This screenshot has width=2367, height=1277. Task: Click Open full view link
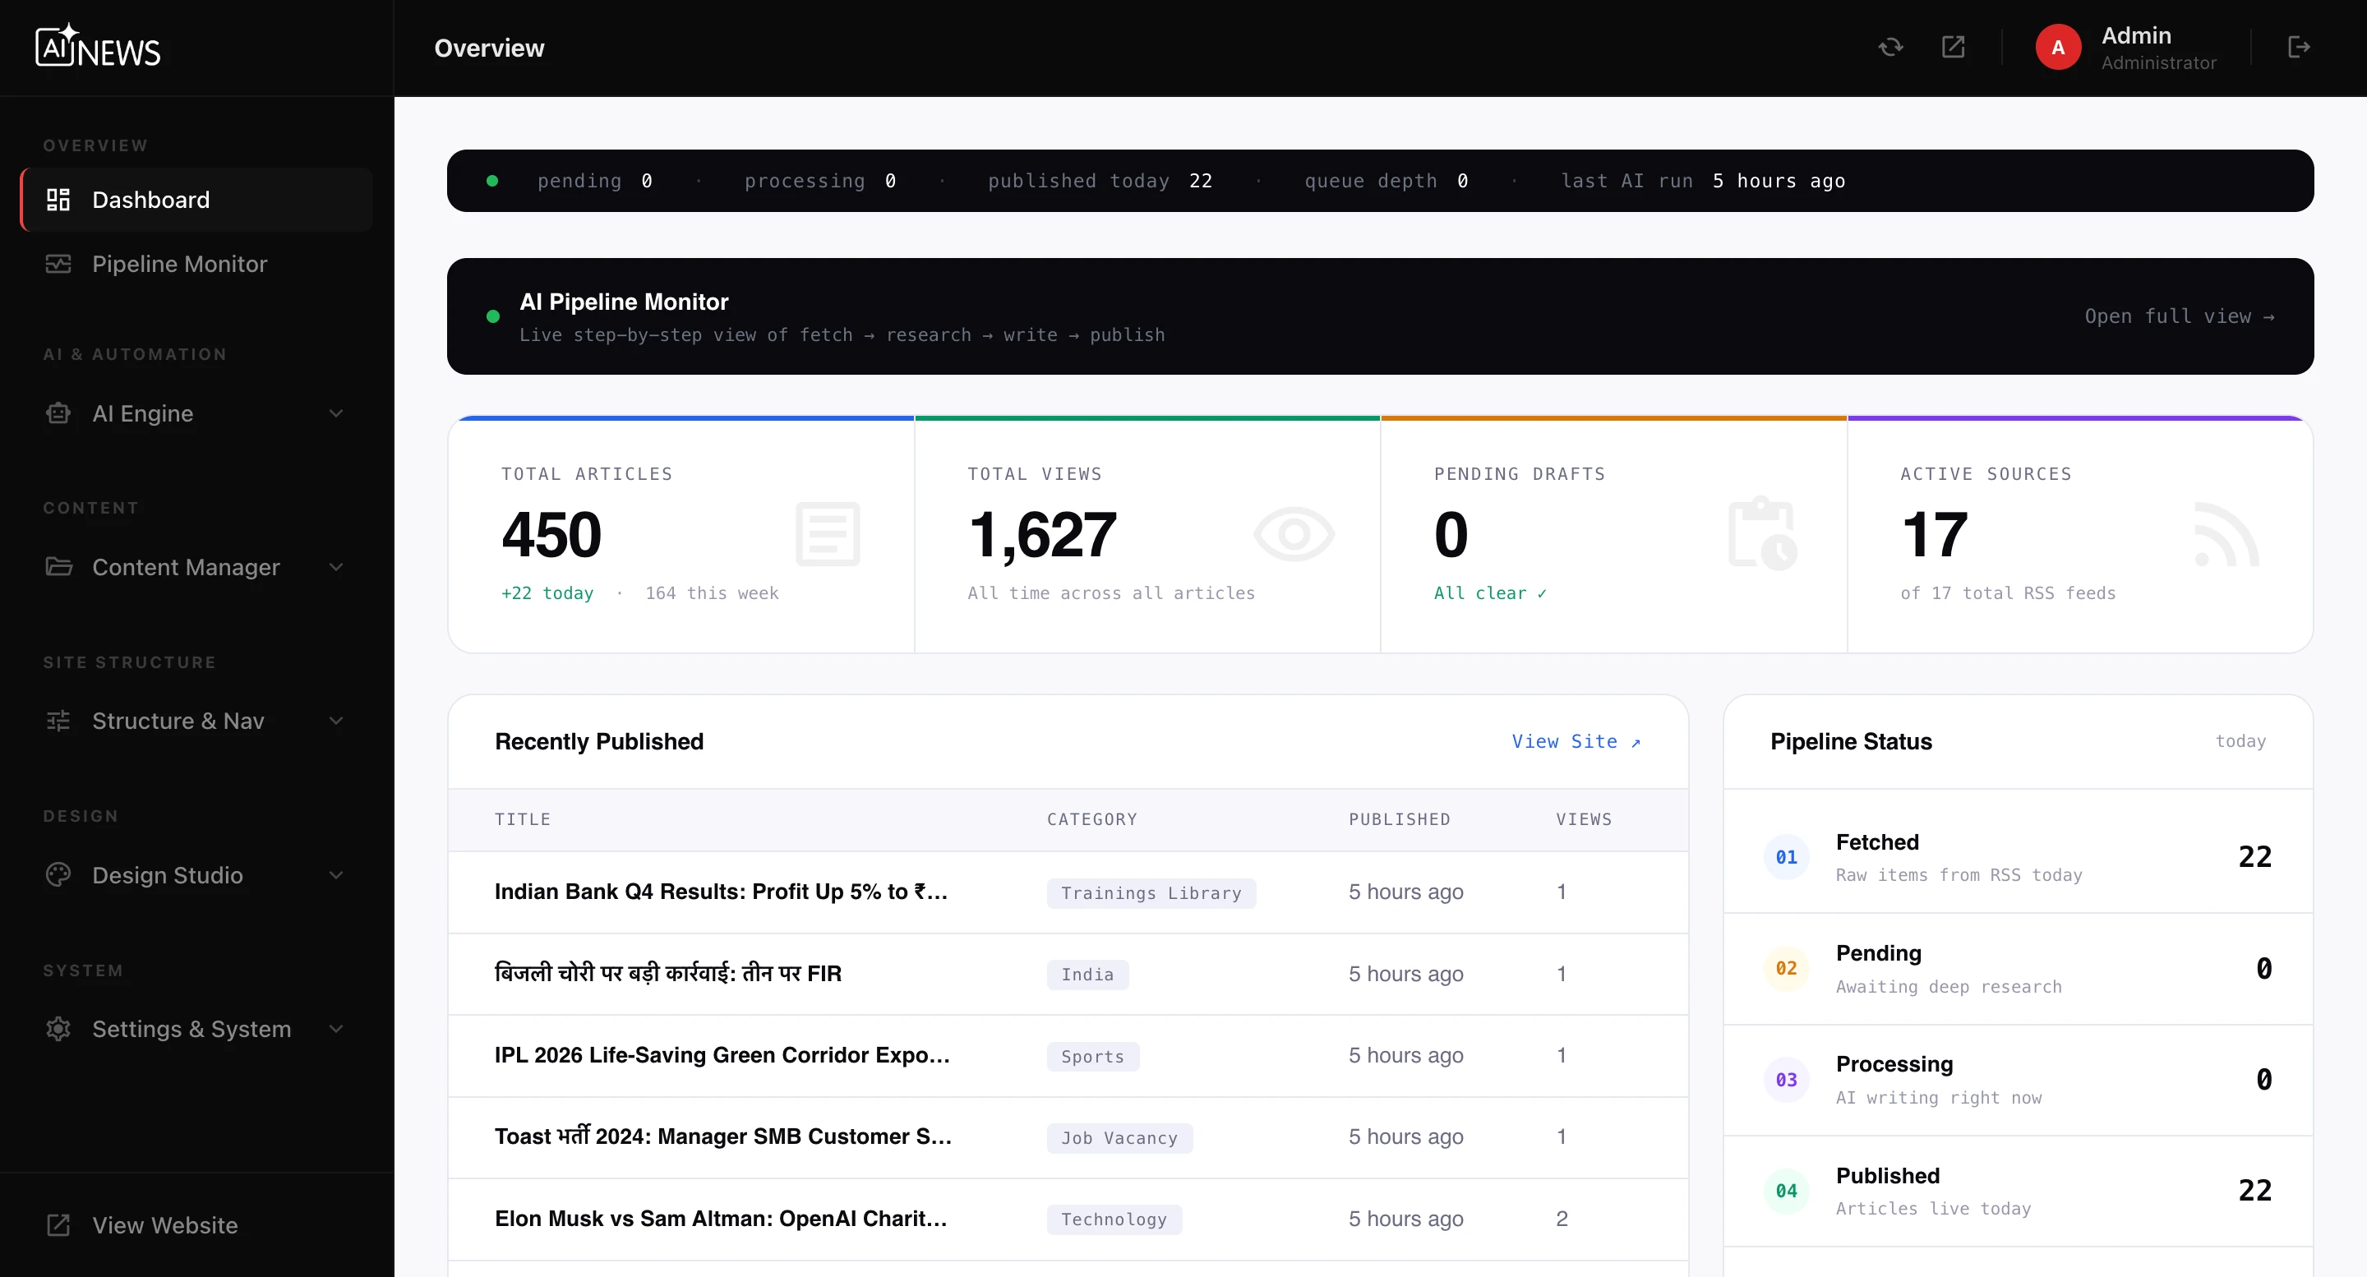(x=2178, y=316)
